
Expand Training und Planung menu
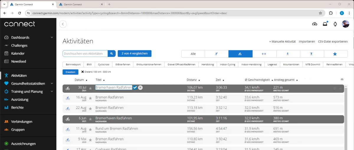[52, 92]
